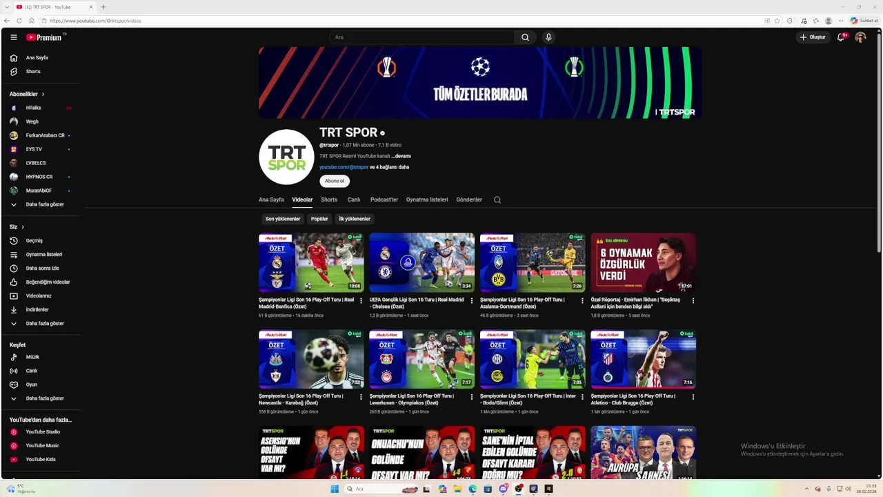Add page to browser favorites (star)
Screen dimensions: 883x497
point(777,21)
